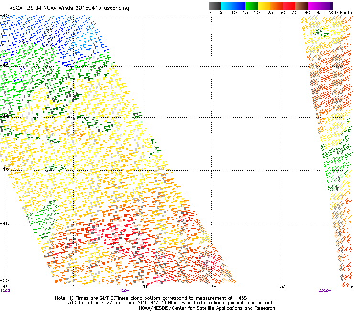Click the '-48' latitude label on left axis
The height and width of the screenshot is (311, 354).
(x=4, y=223)
